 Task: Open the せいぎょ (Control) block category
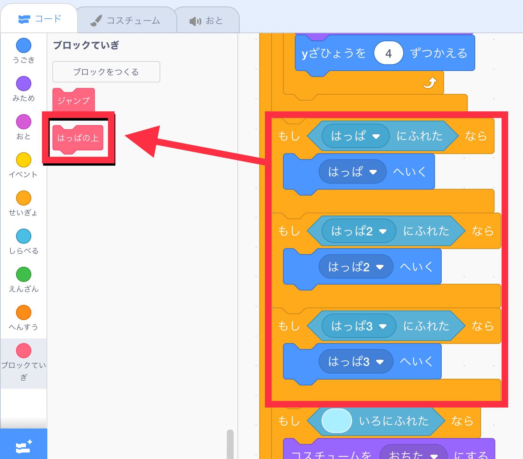pos(24,201)
